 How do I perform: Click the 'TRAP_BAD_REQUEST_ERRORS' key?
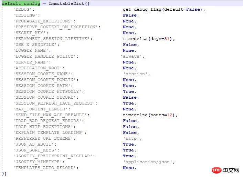click(x=47, y=121)
